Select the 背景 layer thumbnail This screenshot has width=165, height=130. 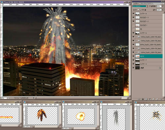pyautogui.click(x=138, y=68)
